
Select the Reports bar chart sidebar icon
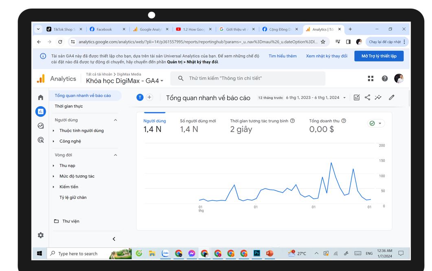pos(40,111)
